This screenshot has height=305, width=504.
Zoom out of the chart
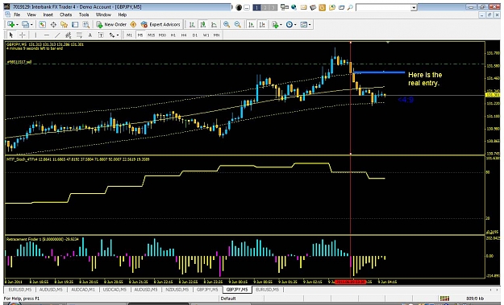(x=238, y=24)
